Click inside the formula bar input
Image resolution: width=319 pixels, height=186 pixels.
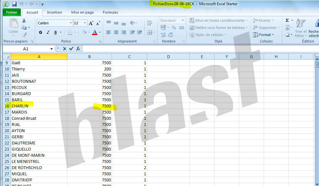click(x=201, y=49)
